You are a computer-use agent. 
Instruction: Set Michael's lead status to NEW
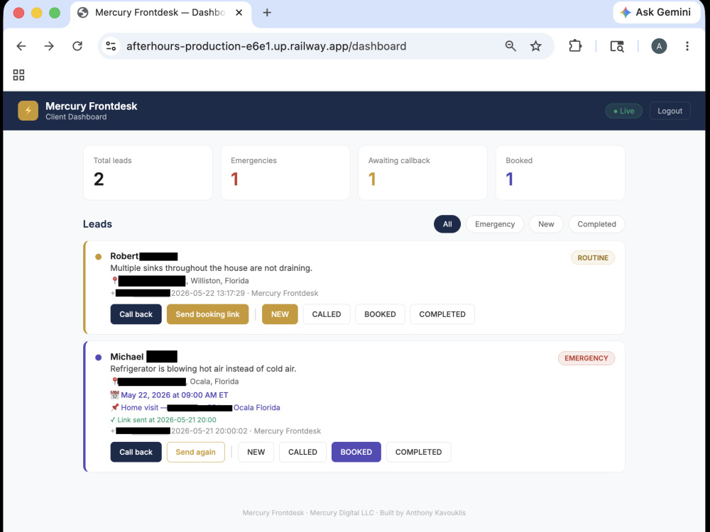tap(256, 452)
